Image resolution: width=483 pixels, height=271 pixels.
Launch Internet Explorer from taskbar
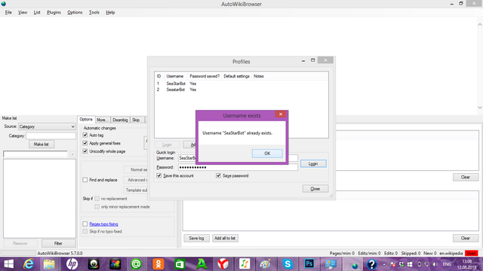[29, 264]
